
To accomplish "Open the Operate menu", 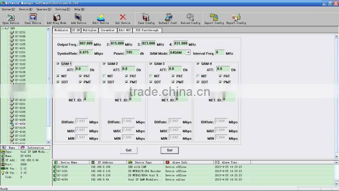I will tap(44, 9).
